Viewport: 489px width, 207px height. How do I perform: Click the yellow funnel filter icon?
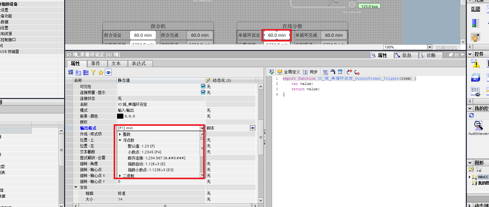[93, 72]
